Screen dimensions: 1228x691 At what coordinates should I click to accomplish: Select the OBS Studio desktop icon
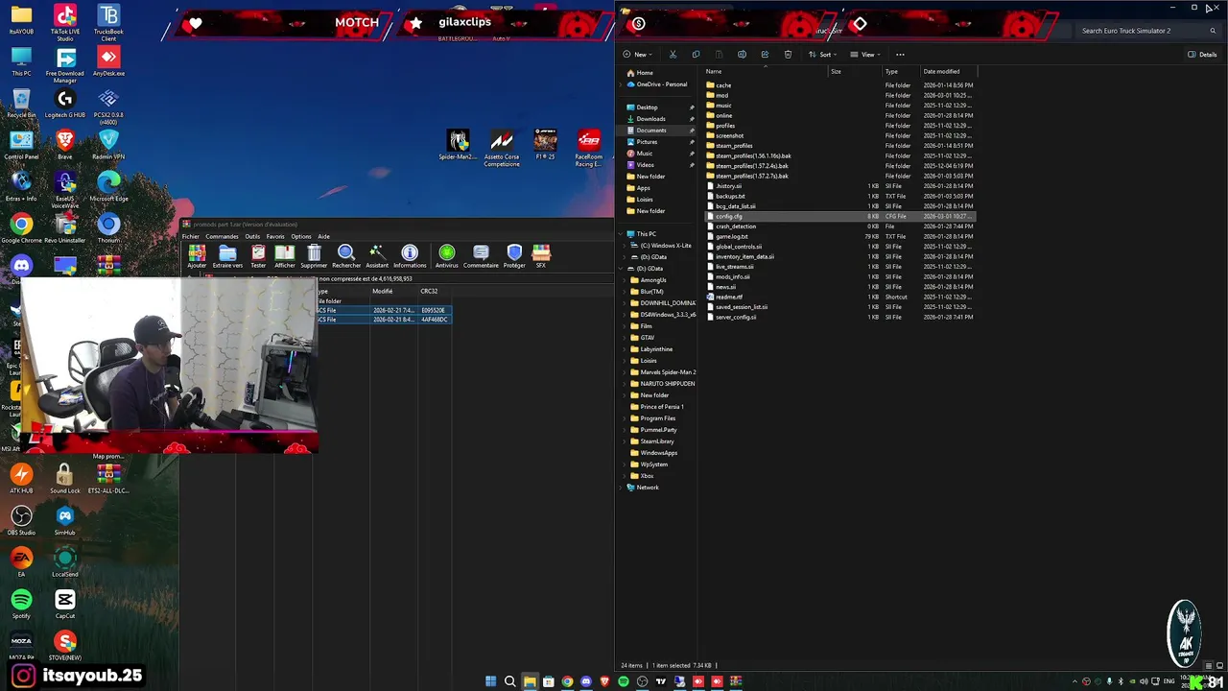coord(21,521)
